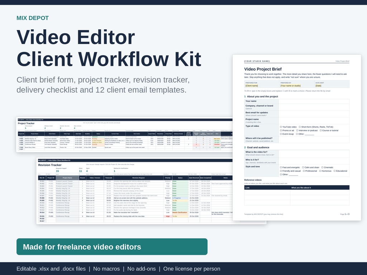Click the What is the video for field
The width and height of the screenshot is (367, 275).
click(314, 154)
